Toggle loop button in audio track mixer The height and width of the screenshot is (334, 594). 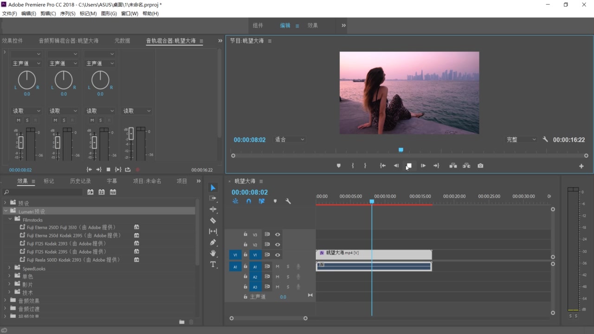128,170
